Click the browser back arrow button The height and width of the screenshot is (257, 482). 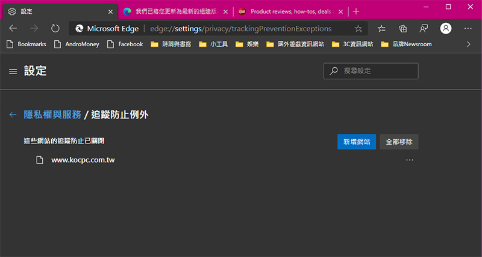13,28
